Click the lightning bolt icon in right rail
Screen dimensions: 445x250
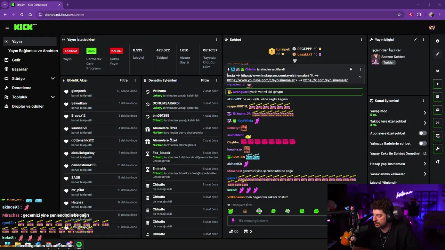point(437,84)
